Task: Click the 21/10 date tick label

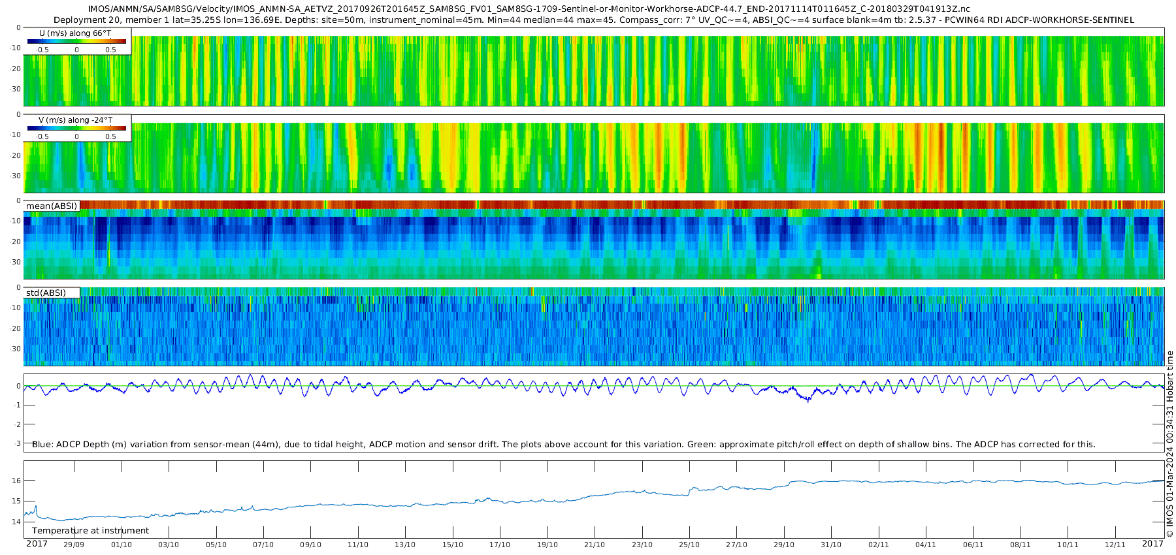Action: click(595, 545)
